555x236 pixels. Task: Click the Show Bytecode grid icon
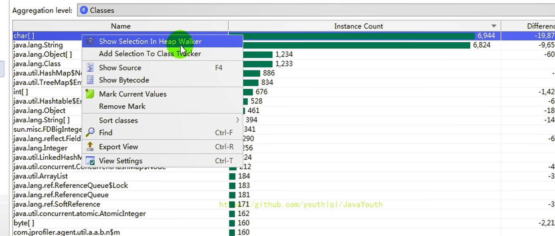pos(91,80)
